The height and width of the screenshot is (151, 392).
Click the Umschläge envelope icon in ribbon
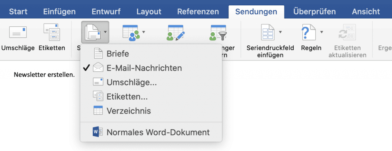[18, 32]
